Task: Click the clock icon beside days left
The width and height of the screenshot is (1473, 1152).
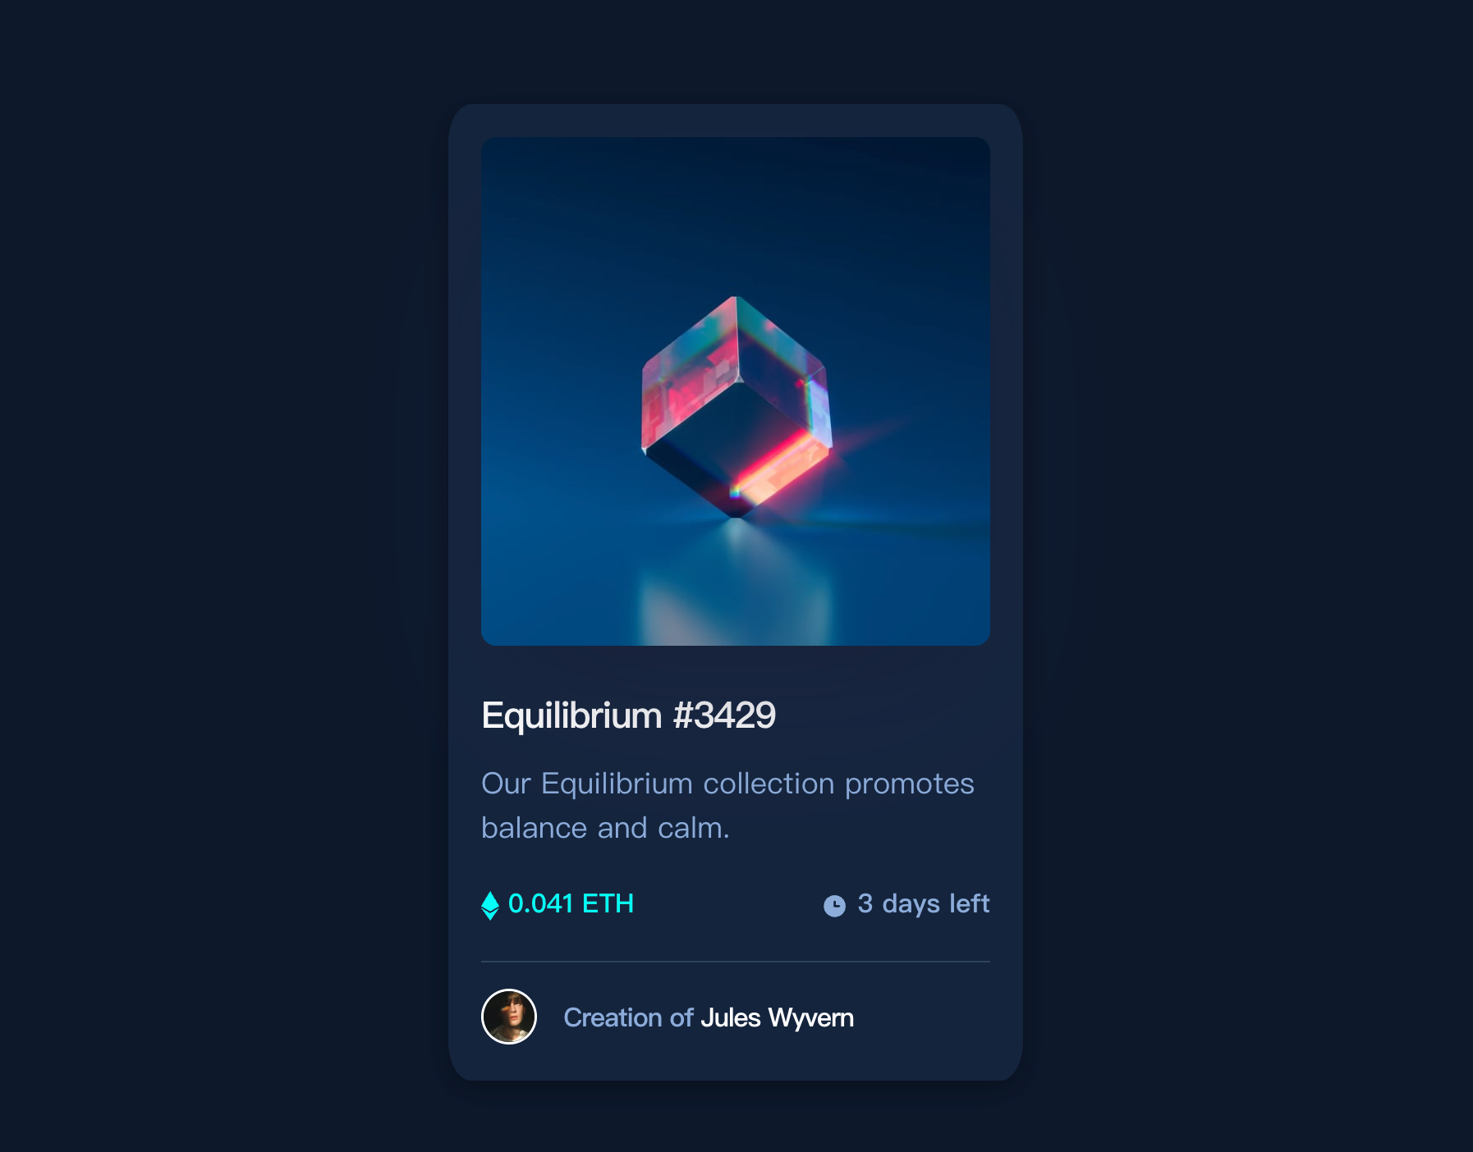Action: coord(834,906)
